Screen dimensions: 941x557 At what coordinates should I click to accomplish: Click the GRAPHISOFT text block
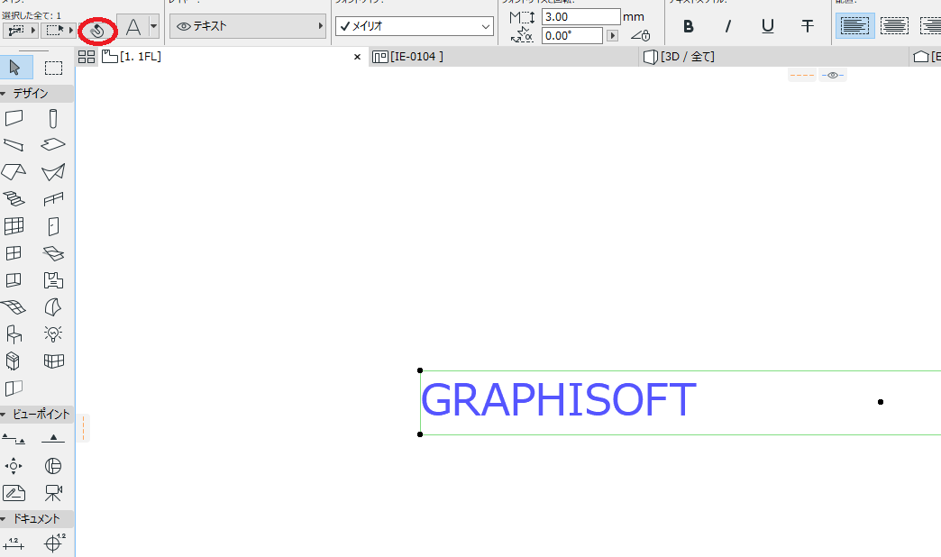pos(559,401)
